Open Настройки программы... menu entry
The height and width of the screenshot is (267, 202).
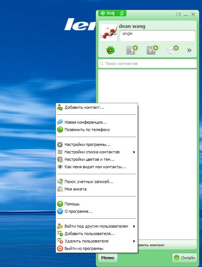[97, 144]
